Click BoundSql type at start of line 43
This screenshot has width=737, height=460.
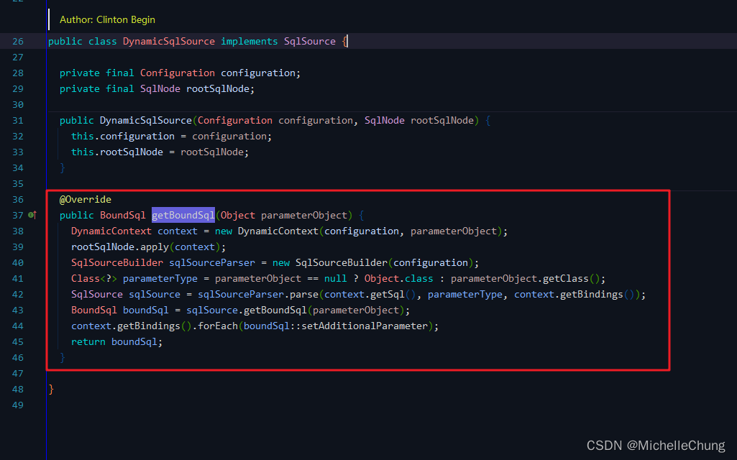[x=94, y=310]
